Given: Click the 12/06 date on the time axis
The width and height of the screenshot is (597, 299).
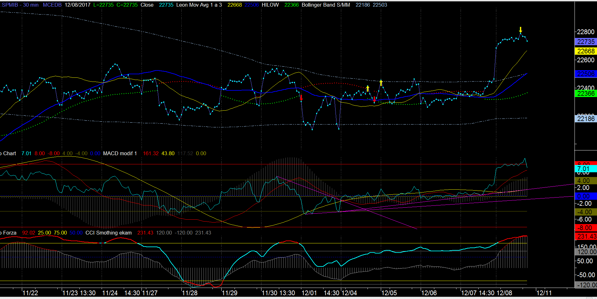Looking at the screenshot, I should (429, 293).
